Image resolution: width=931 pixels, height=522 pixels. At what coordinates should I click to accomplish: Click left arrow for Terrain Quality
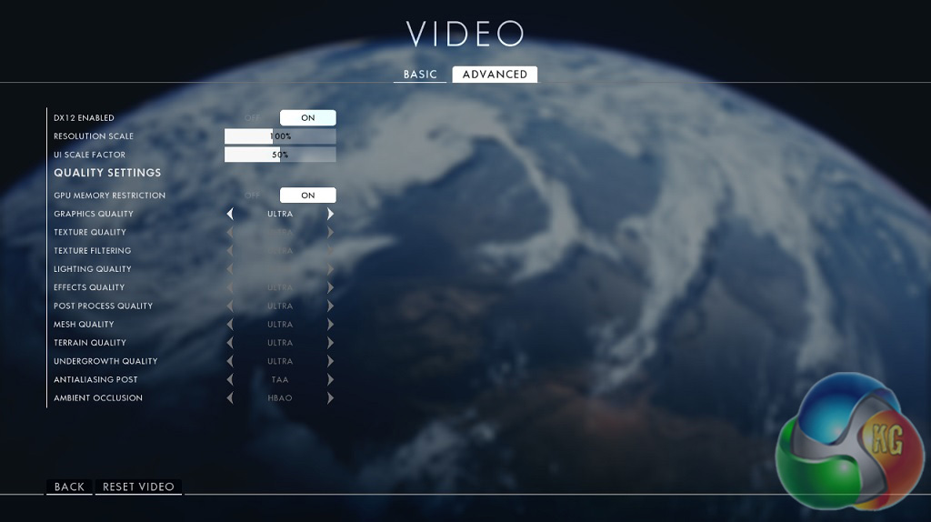point(230,343)
